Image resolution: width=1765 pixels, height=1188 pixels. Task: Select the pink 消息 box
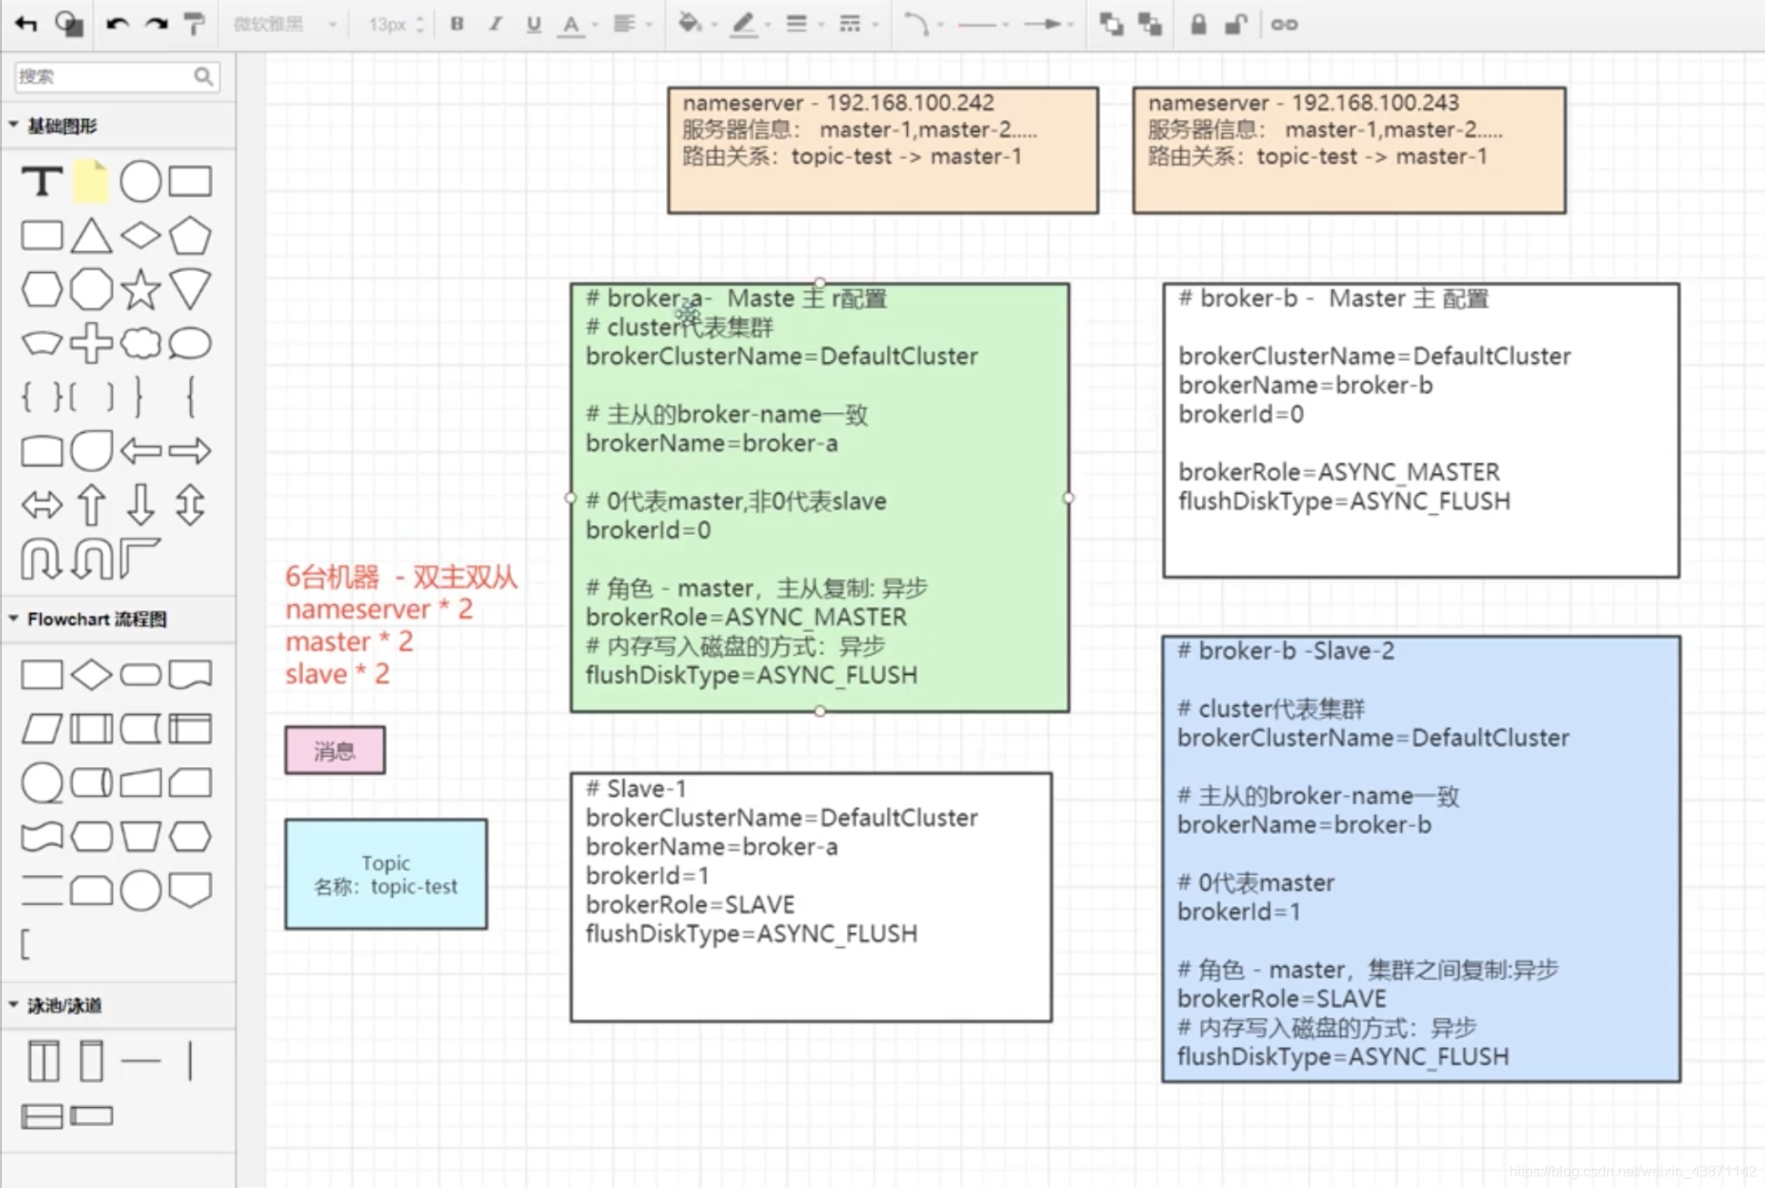[335, 750]
